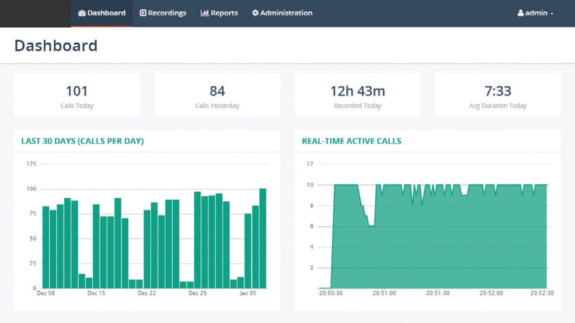Viewport: 575px width, 323px height.
Task: Click 'Real-Time Active Calls' panel title
Action: [x=352, y=141]
